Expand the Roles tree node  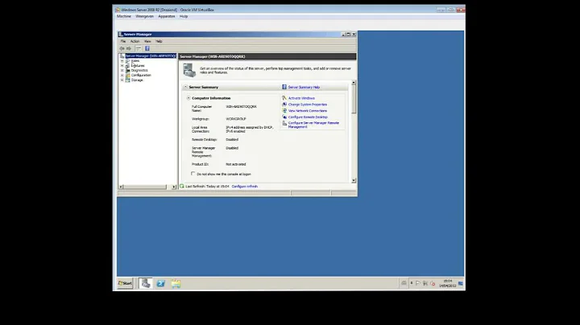[122, 60]
